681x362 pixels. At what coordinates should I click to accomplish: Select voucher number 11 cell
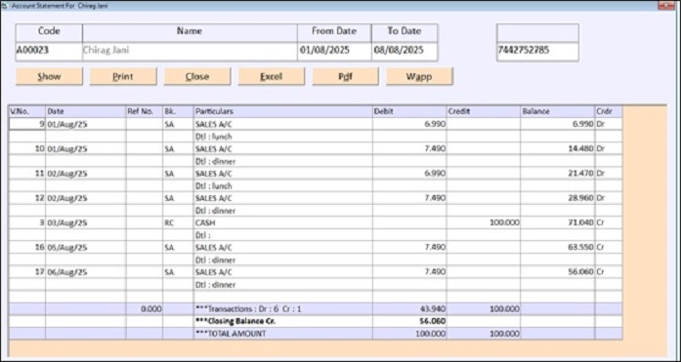coord(27,174)
